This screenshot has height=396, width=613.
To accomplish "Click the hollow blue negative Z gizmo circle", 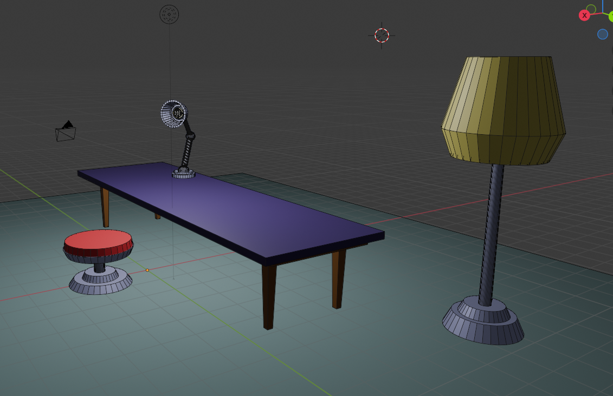I will pos(602,34).
